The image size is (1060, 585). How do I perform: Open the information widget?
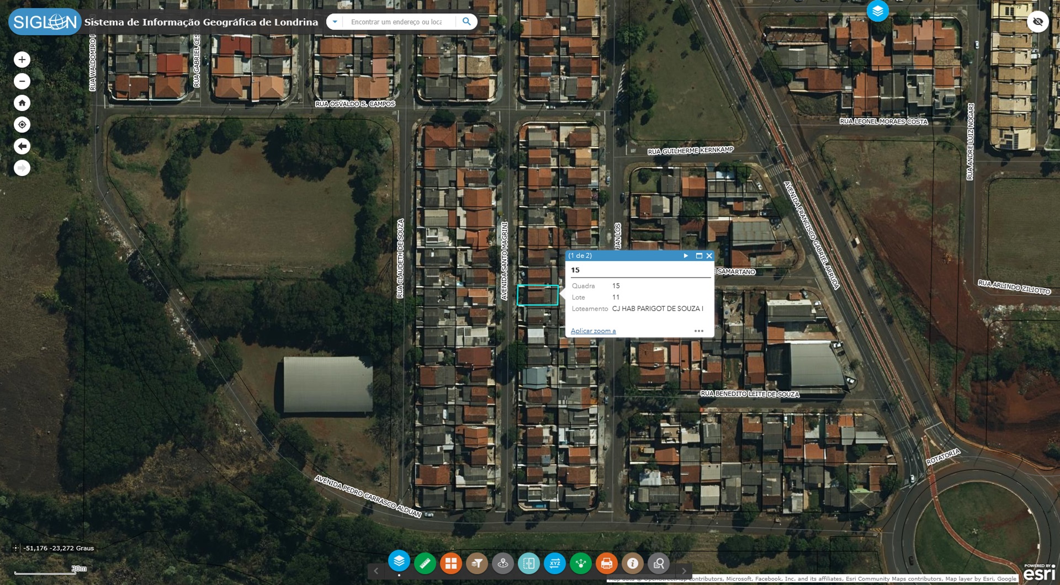click(633, 563)
